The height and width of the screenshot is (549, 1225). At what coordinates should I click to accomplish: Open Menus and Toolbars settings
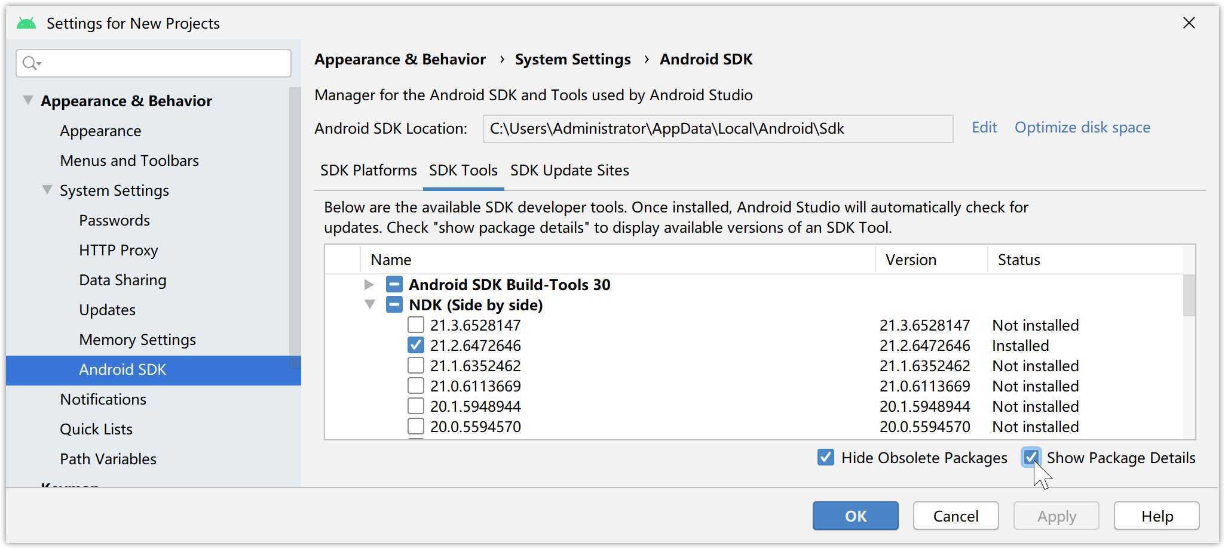click(x=129, y=161)
